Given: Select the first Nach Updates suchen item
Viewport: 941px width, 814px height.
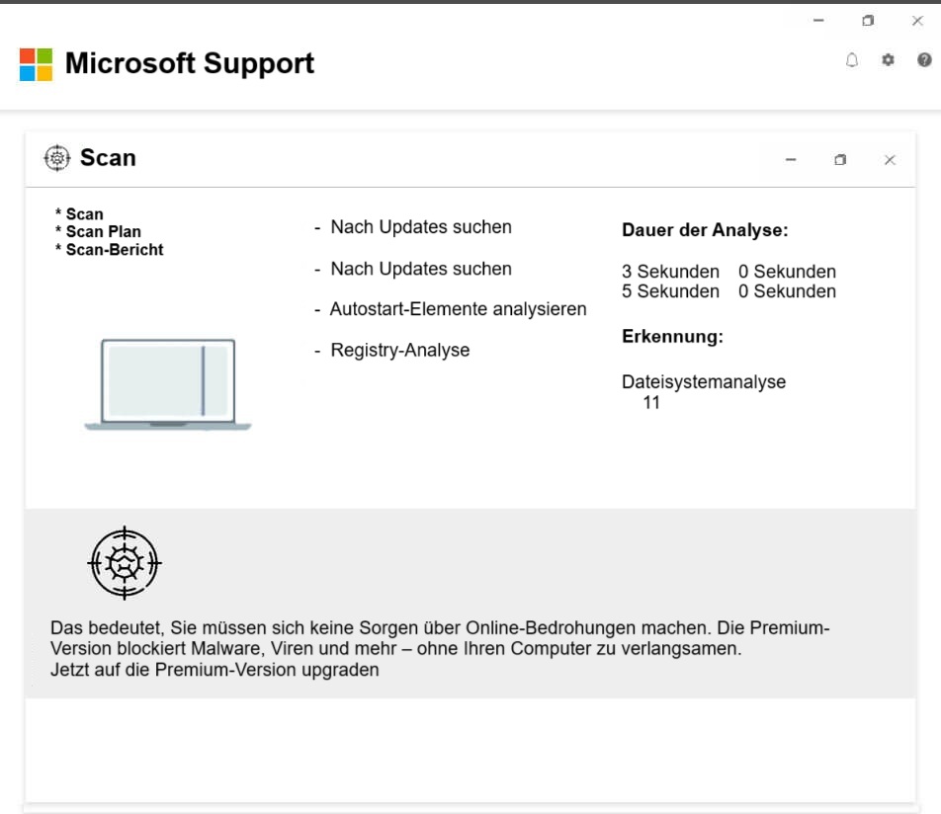Looking at the screenshot, I should pyautogui.click(x=420, y=227).
